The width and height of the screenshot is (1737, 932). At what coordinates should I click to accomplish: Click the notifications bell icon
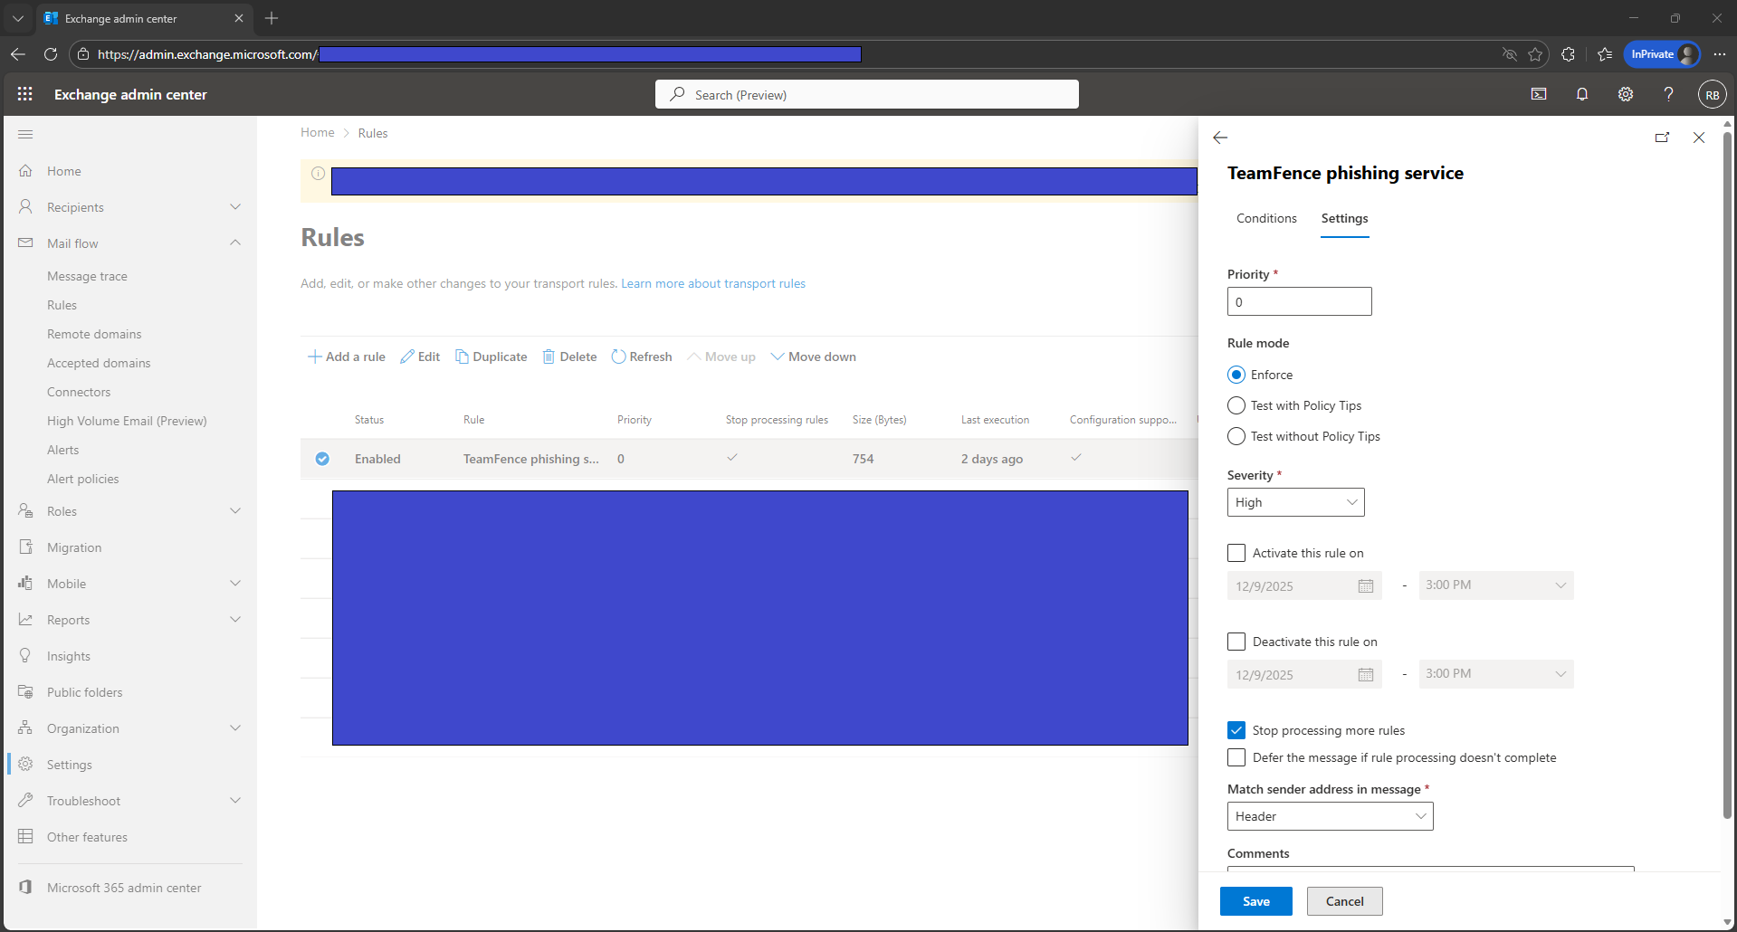coord(1582,94)
